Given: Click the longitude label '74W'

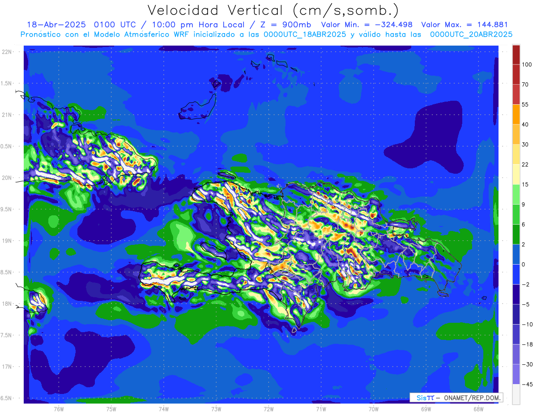Looking at the screenshot, I should tap(164, 409).
